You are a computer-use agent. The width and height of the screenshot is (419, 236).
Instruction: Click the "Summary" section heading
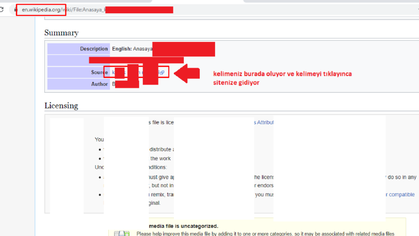61,33
